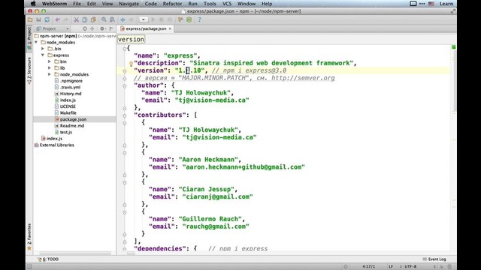Screen dimensions: 481x270
Task: Select the test.js file
Action: 63,132
